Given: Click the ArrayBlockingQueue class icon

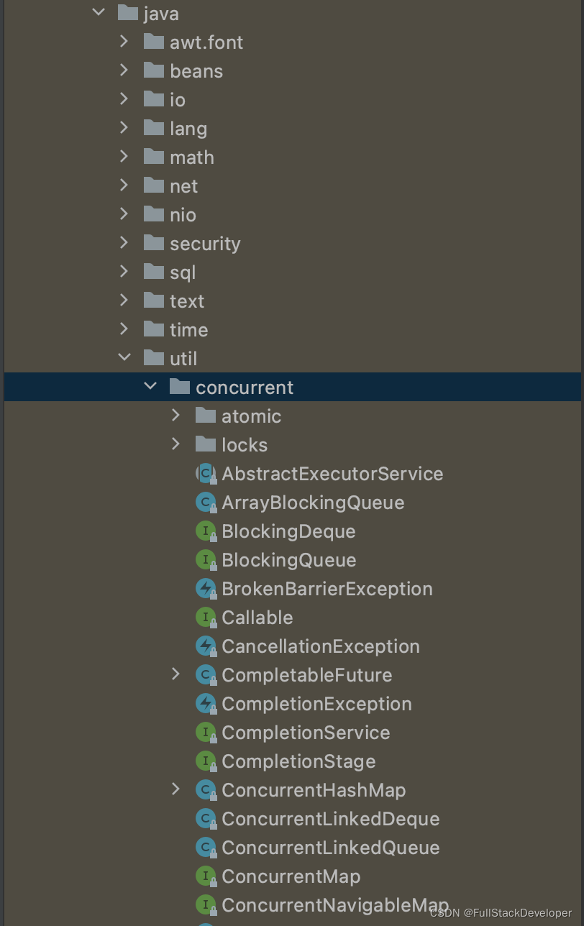Looking at the screenshot, I should (206, 503).
